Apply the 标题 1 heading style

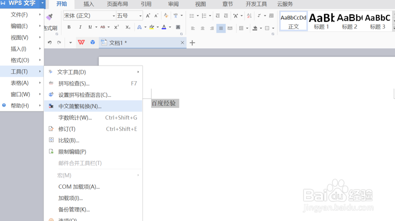click(x=322, y=21)
